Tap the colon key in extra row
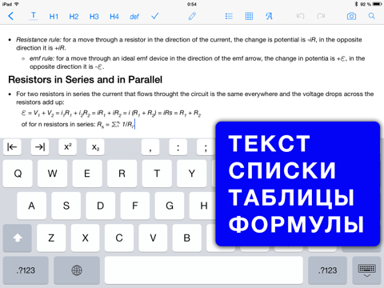Screen dimensions: 384x288 [178, 146]
